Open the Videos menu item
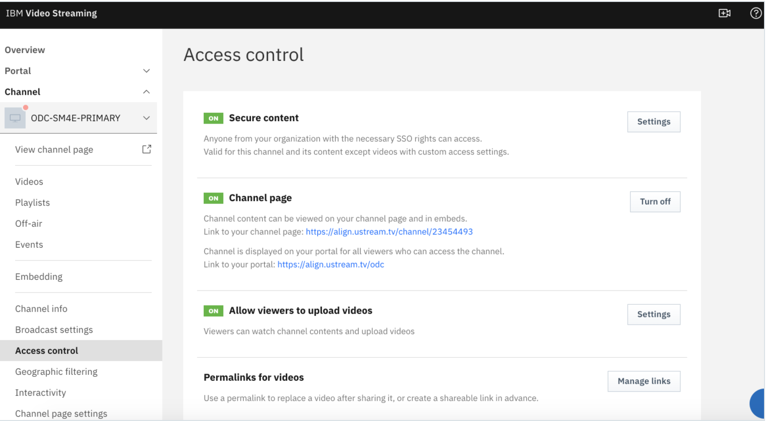Screen dimensions: 766x421 click(x=29, y=182)
